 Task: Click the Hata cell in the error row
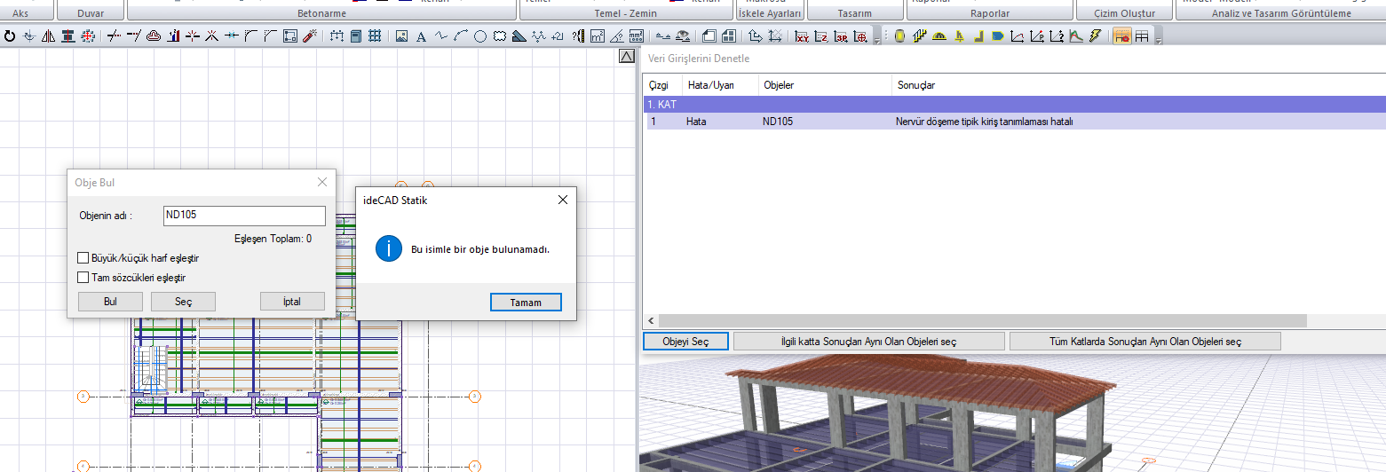click(x=696, y=122)
